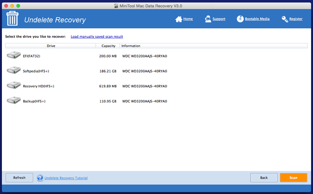This screenshot has height=194, width=313.
Task: Select the EFI(FAT32) drive name
Action: tap(31, 56)
